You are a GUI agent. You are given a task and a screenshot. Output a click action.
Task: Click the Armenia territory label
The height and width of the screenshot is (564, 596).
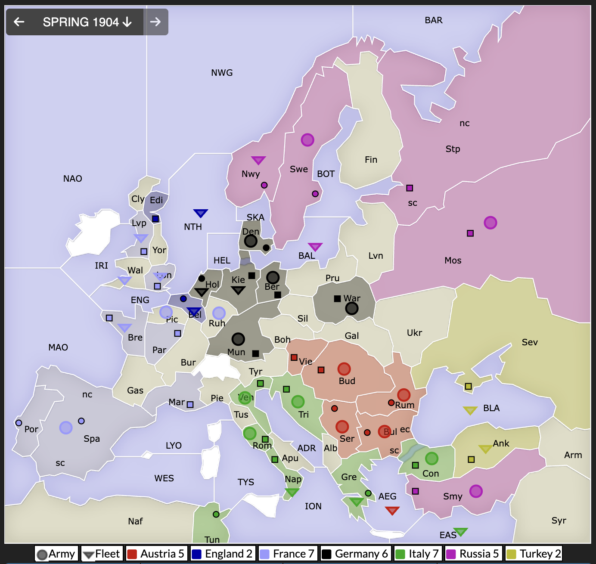573,455
